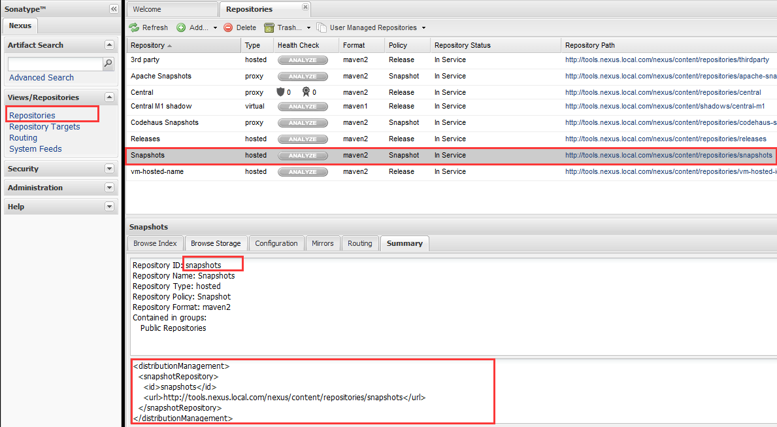Open the Routing tab in Snapshots panel
The height and width of the screenshot is (427, 777).
click(x=360, y=243)
